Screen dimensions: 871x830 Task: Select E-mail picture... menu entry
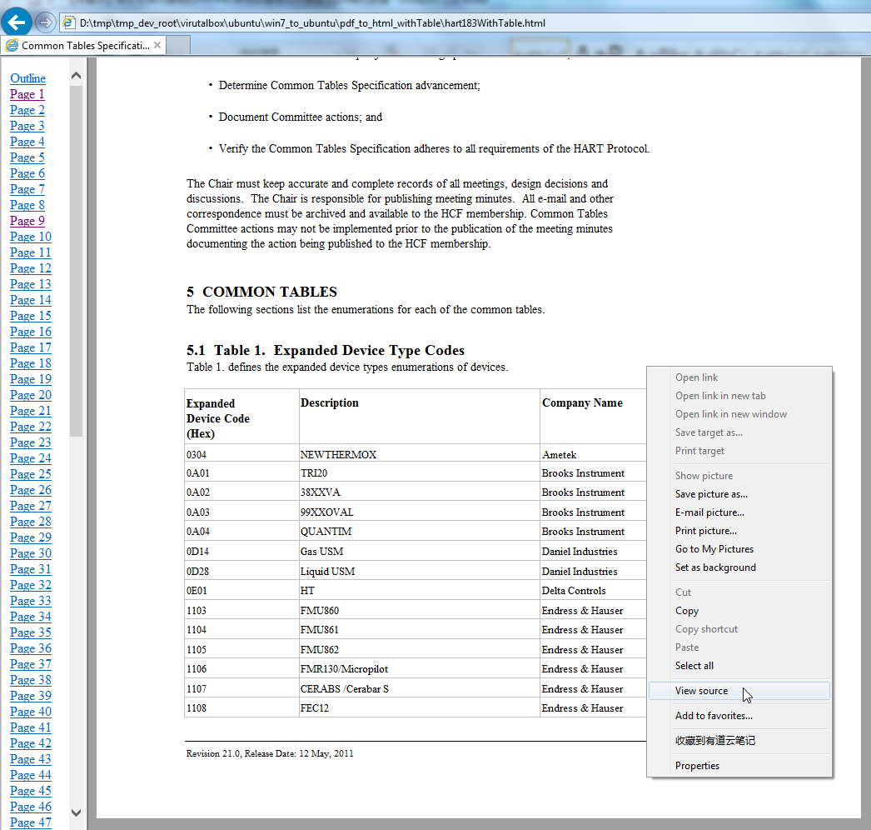pos(739,512)
